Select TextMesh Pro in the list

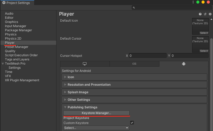(15, 64)
